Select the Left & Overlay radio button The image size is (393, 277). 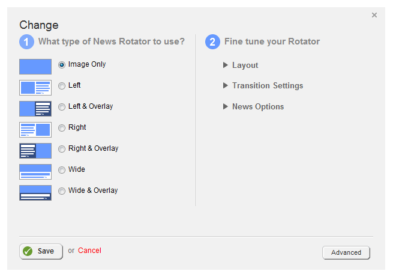[x=62, y=107]
